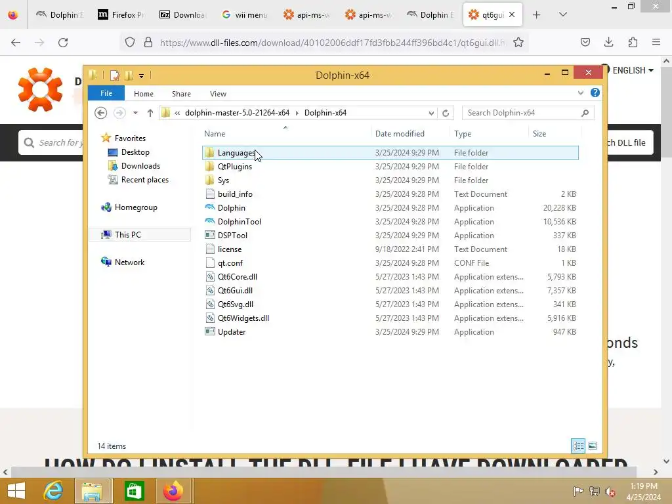Select the license text file
This screenshot has width=672, height=504.
click(x=390, y=249)
